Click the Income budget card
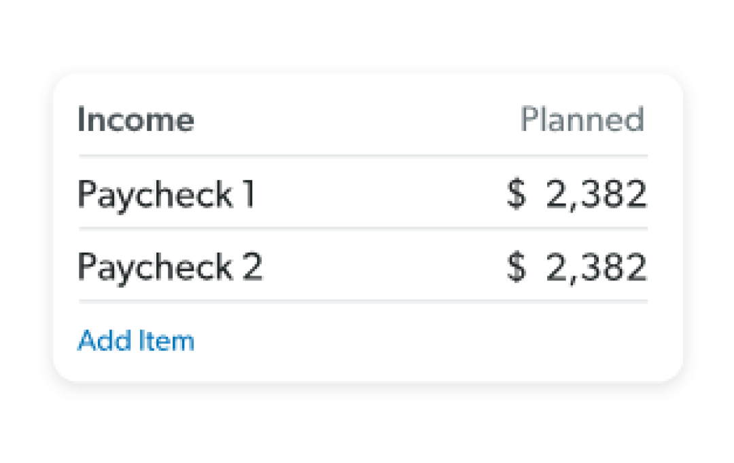734x463 pixels. (x=367, y=224)
